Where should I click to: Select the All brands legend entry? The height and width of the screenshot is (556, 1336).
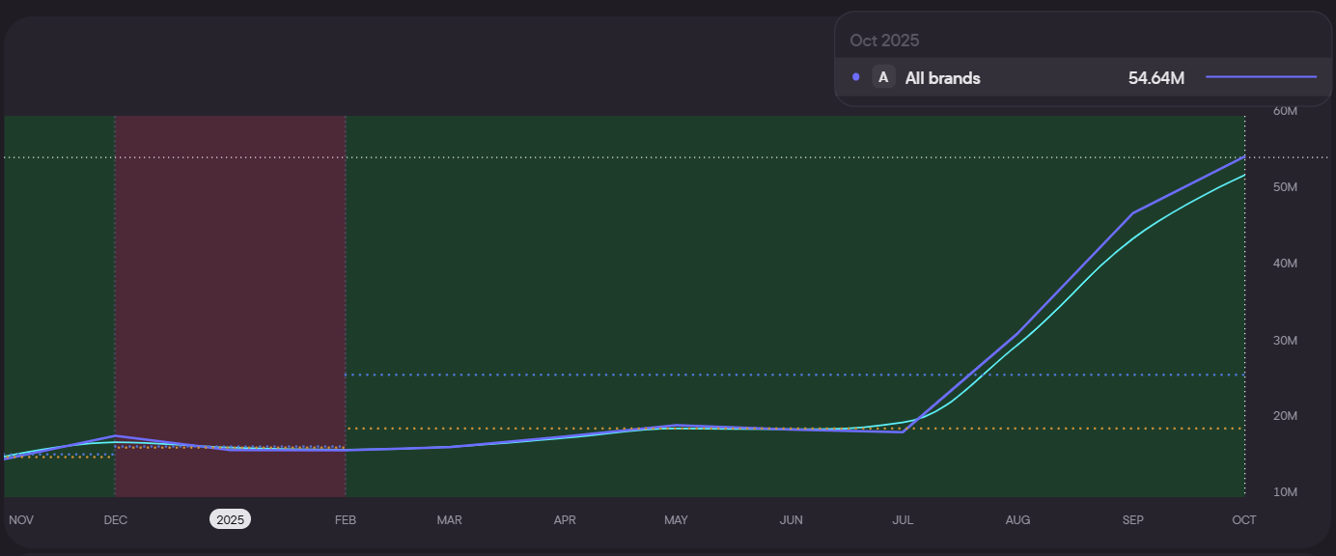[x=942, y=78]
